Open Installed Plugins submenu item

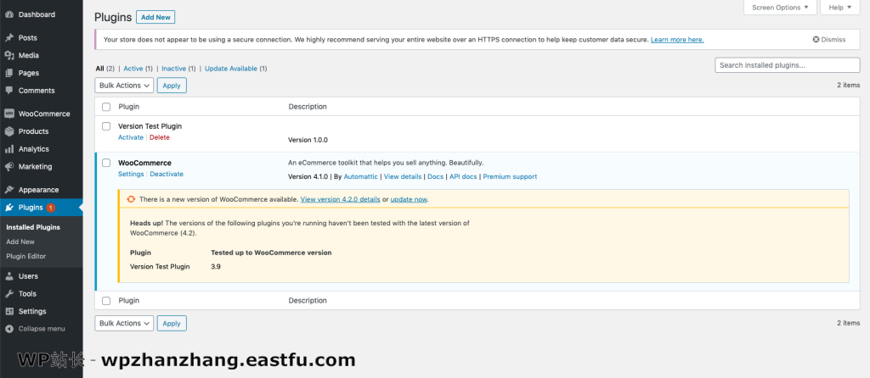click(33, 227)
